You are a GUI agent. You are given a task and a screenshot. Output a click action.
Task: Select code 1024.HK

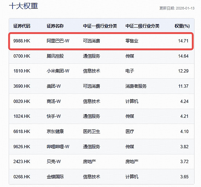tap(22, 116)
